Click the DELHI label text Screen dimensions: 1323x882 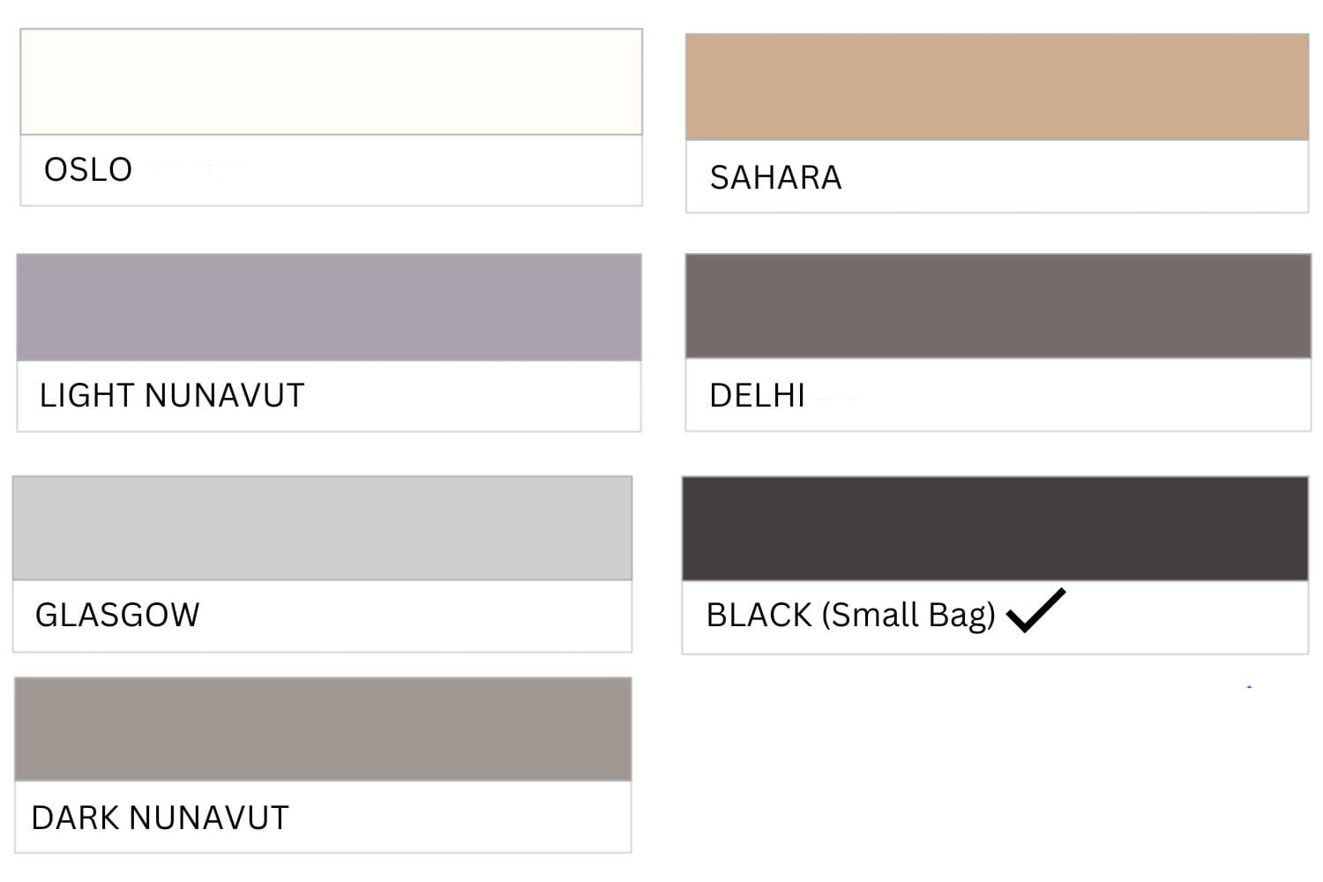click(x=758, y=395)
